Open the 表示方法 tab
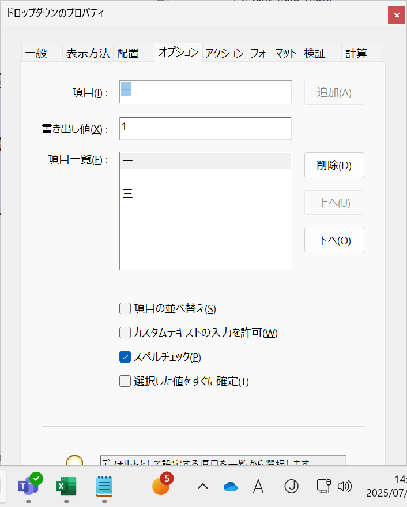The height and width of the screenshot is (507, 407). coord(88,53)
